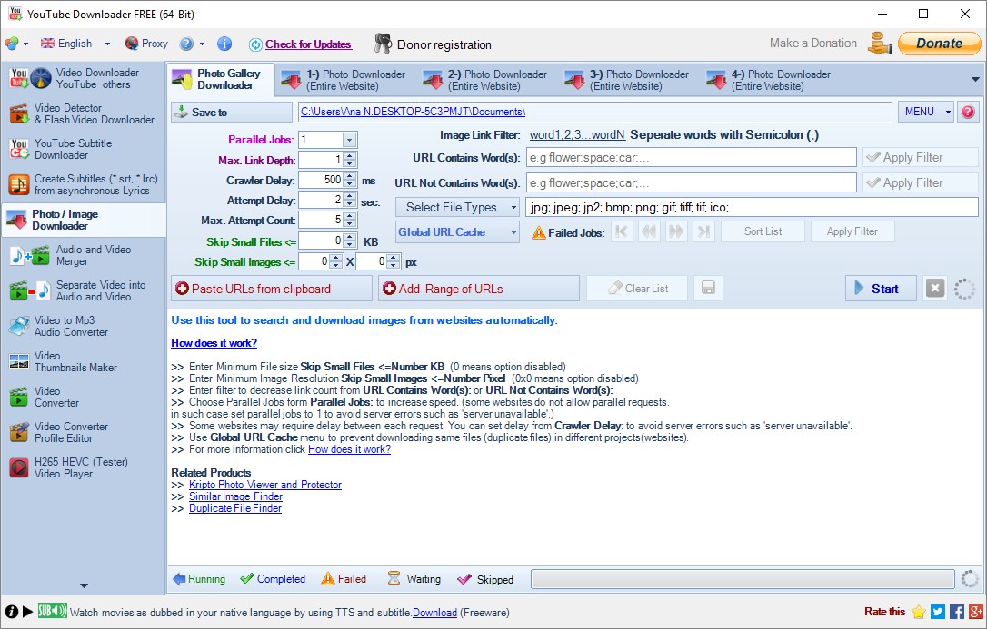Go to next failed job

click(x=676, y=231)
